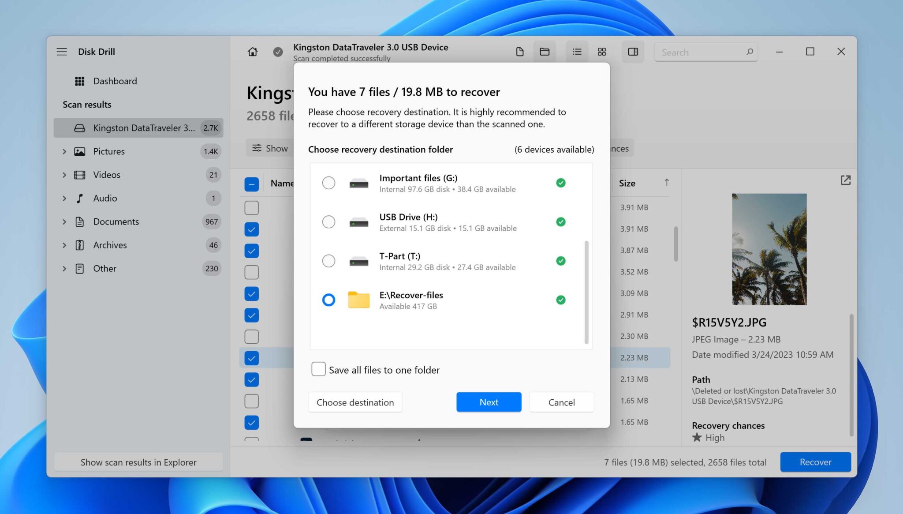Select the E:\Recover-files destination radio button
The height and width of the screenshot is (514, 903).
(x=328, y=300)
